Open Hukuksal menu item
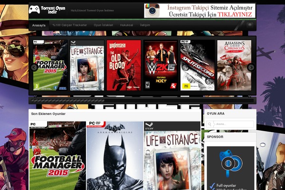Image resolution: width=285 pixels, height=190 pixels. (x=126, y=25)
